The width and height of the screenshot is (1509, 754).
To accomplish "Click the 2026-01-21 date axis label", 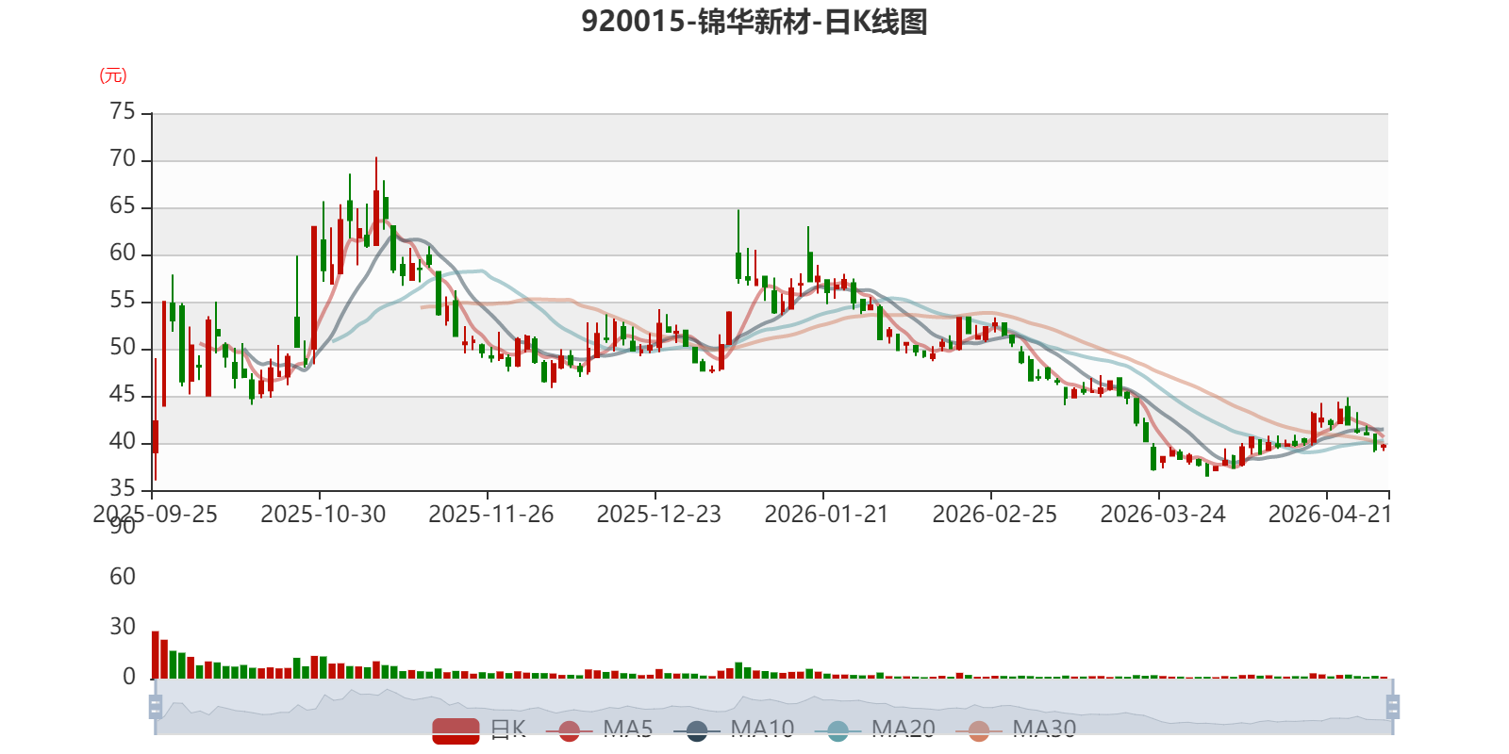I will pos(826,515).
